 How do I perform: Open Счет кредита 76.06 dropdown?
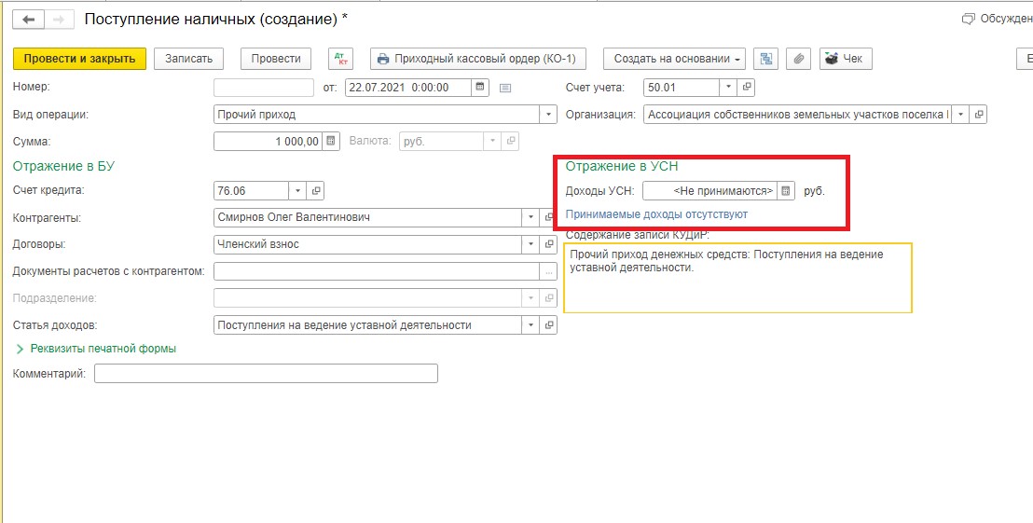[297, 190]
